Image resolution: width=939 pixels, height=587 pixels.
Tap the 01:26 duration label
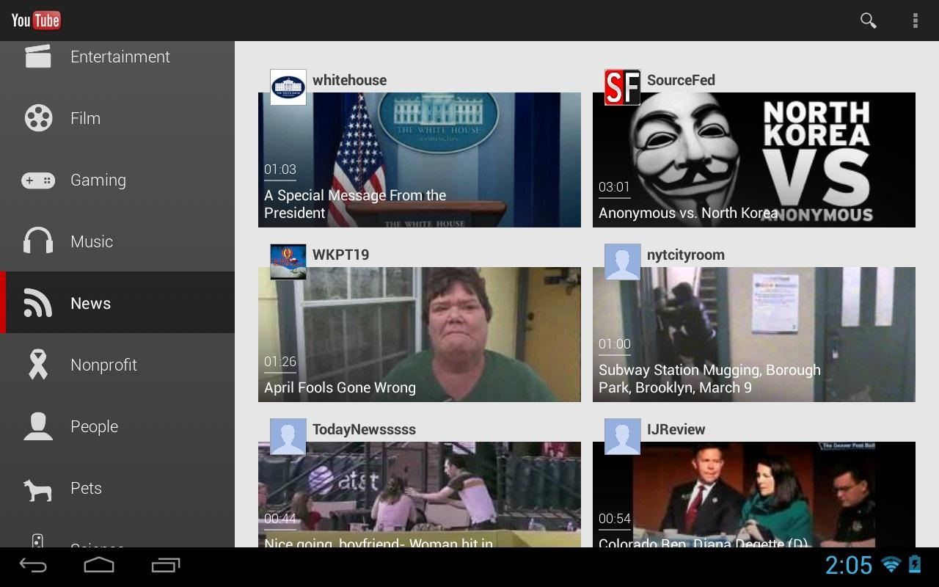[x=280, y=362]
